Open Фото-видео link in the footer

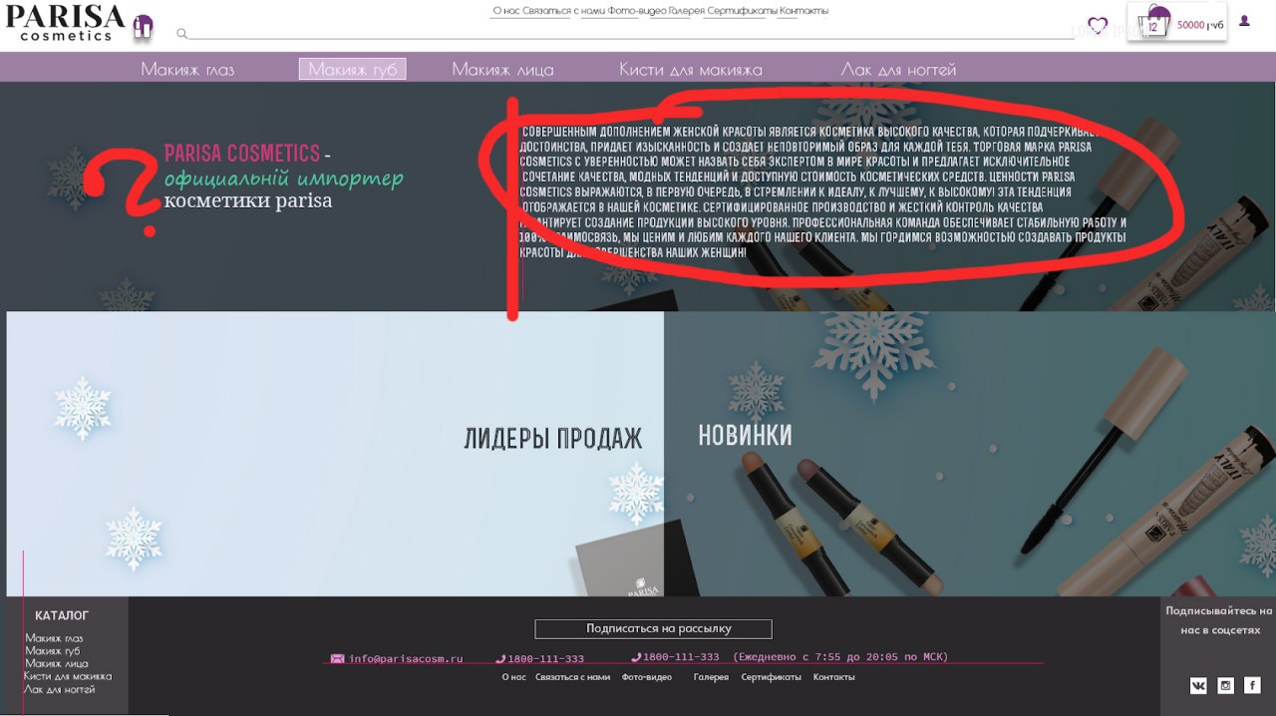[647, 677]
